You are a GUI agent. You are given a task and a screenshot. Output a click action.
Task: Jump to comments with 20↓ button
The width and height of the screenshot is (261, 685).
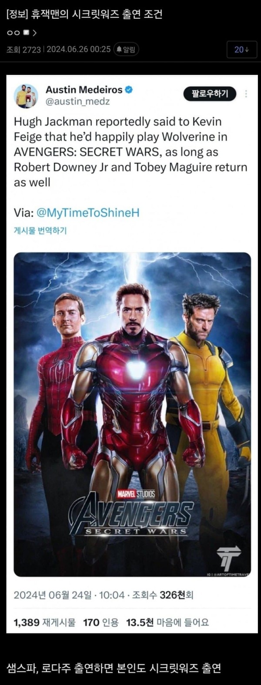point(241,50)
